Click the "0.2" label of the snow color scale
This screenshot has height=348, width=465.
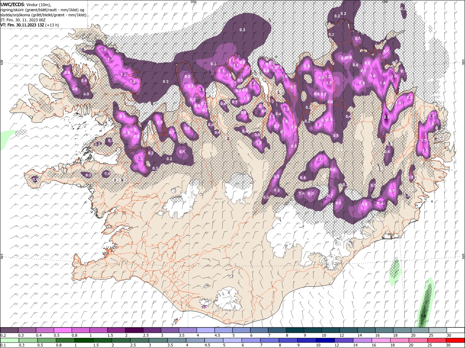point(3,335)
